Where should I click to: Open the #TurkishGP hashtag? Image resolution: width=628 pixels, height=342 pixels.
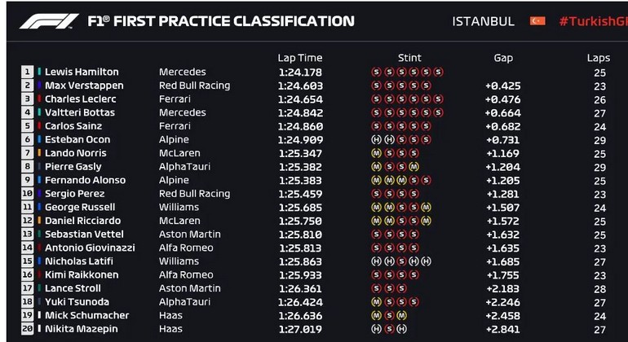[592, 21]
